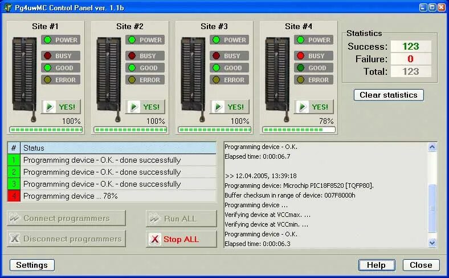Click the red number 4 status cell
Screen dimensions: 449x278
pos(14,196)
